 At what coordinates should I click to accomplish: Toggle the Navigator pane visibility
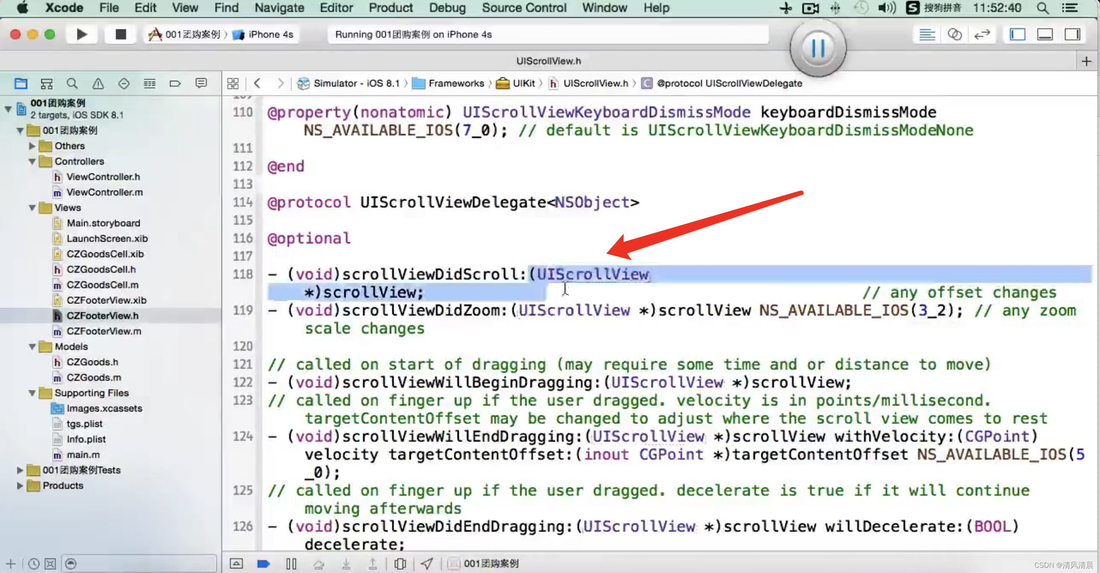coord(1017,34)
